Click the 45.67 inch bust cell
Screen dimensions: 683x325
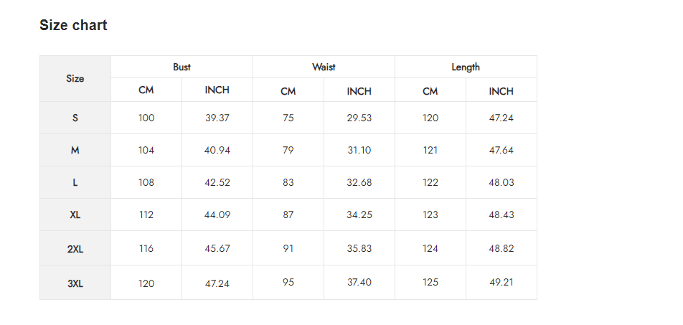[217, 248]
